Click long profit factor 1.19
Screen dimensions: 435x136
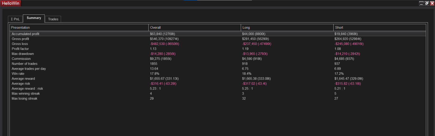[x=245, y=49]
